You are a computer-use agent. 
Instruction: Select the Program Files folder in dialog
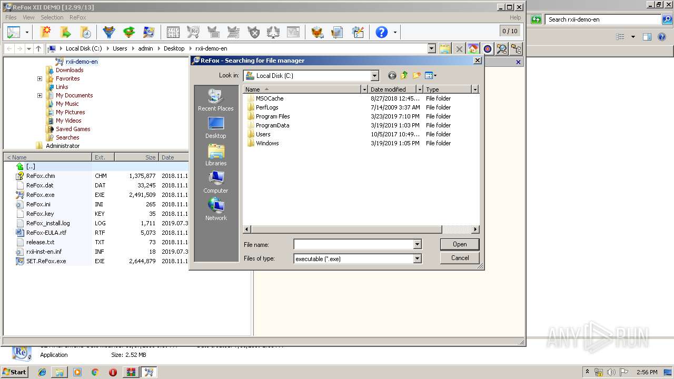(x=272, y=116)
